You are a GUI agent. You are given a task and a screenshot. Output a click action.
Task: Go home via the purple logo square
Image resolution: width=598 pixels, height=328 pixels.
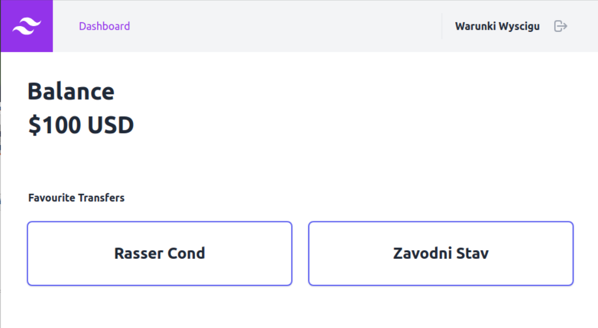pos(27,26)
